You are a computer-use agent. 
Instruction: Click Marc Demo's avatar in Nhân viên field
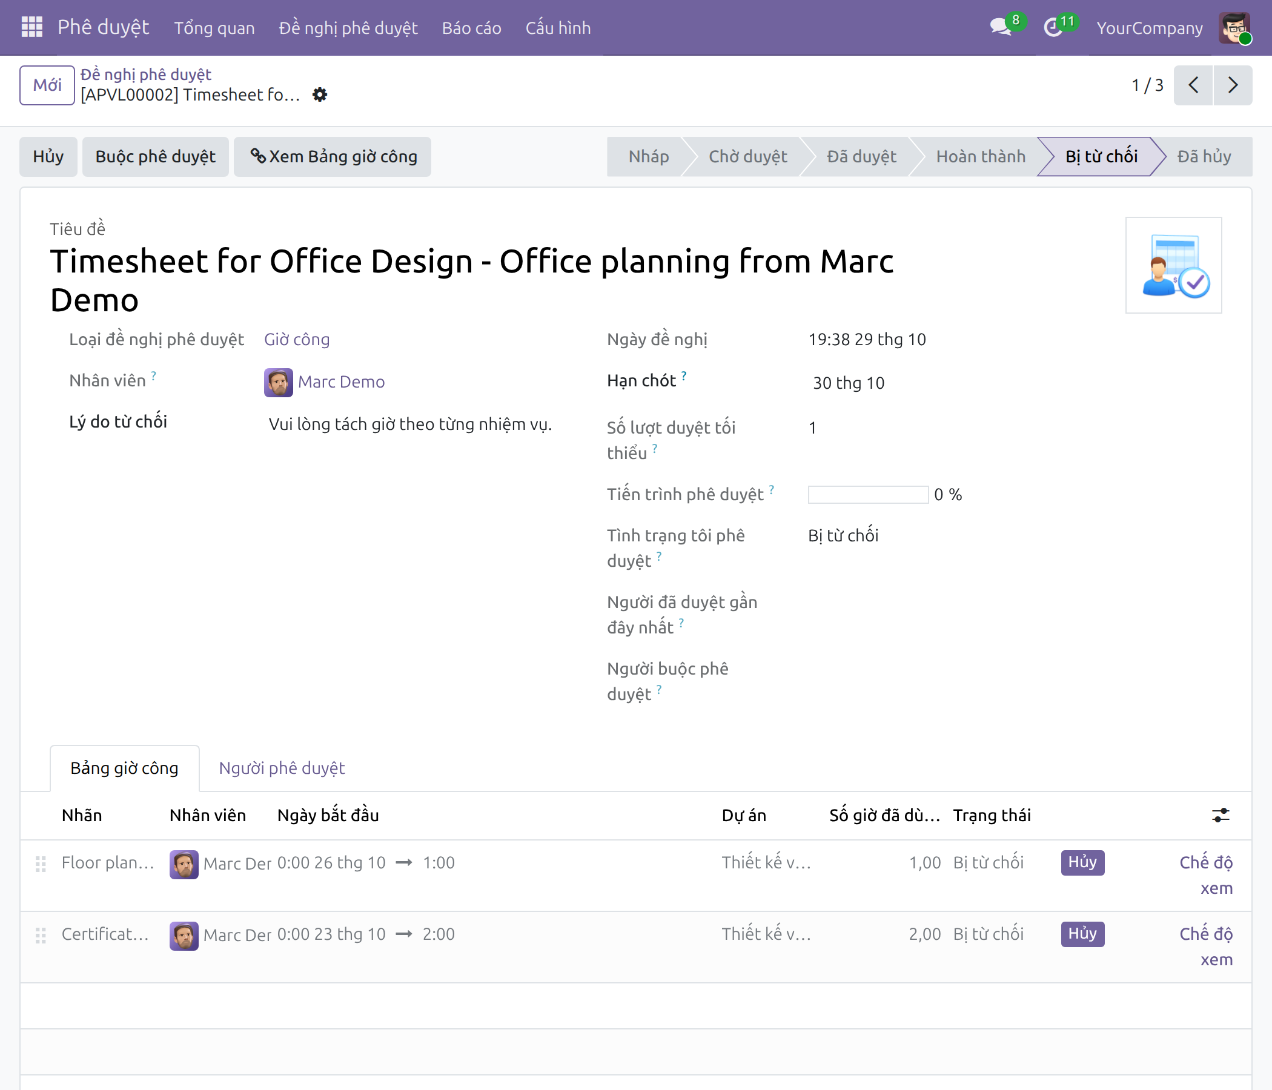point(278,382)
